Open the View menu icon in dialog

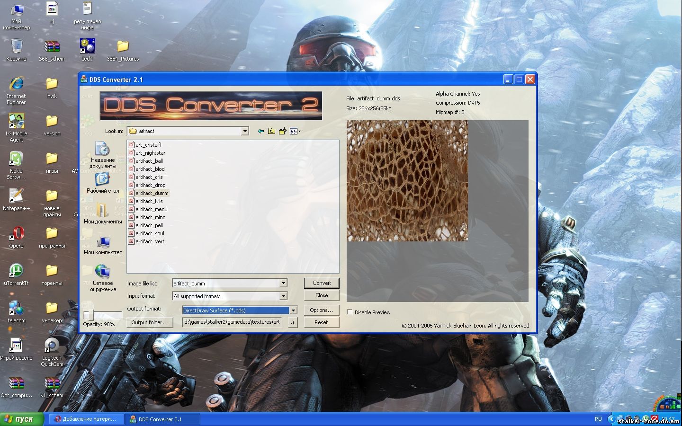pos(295,131)
